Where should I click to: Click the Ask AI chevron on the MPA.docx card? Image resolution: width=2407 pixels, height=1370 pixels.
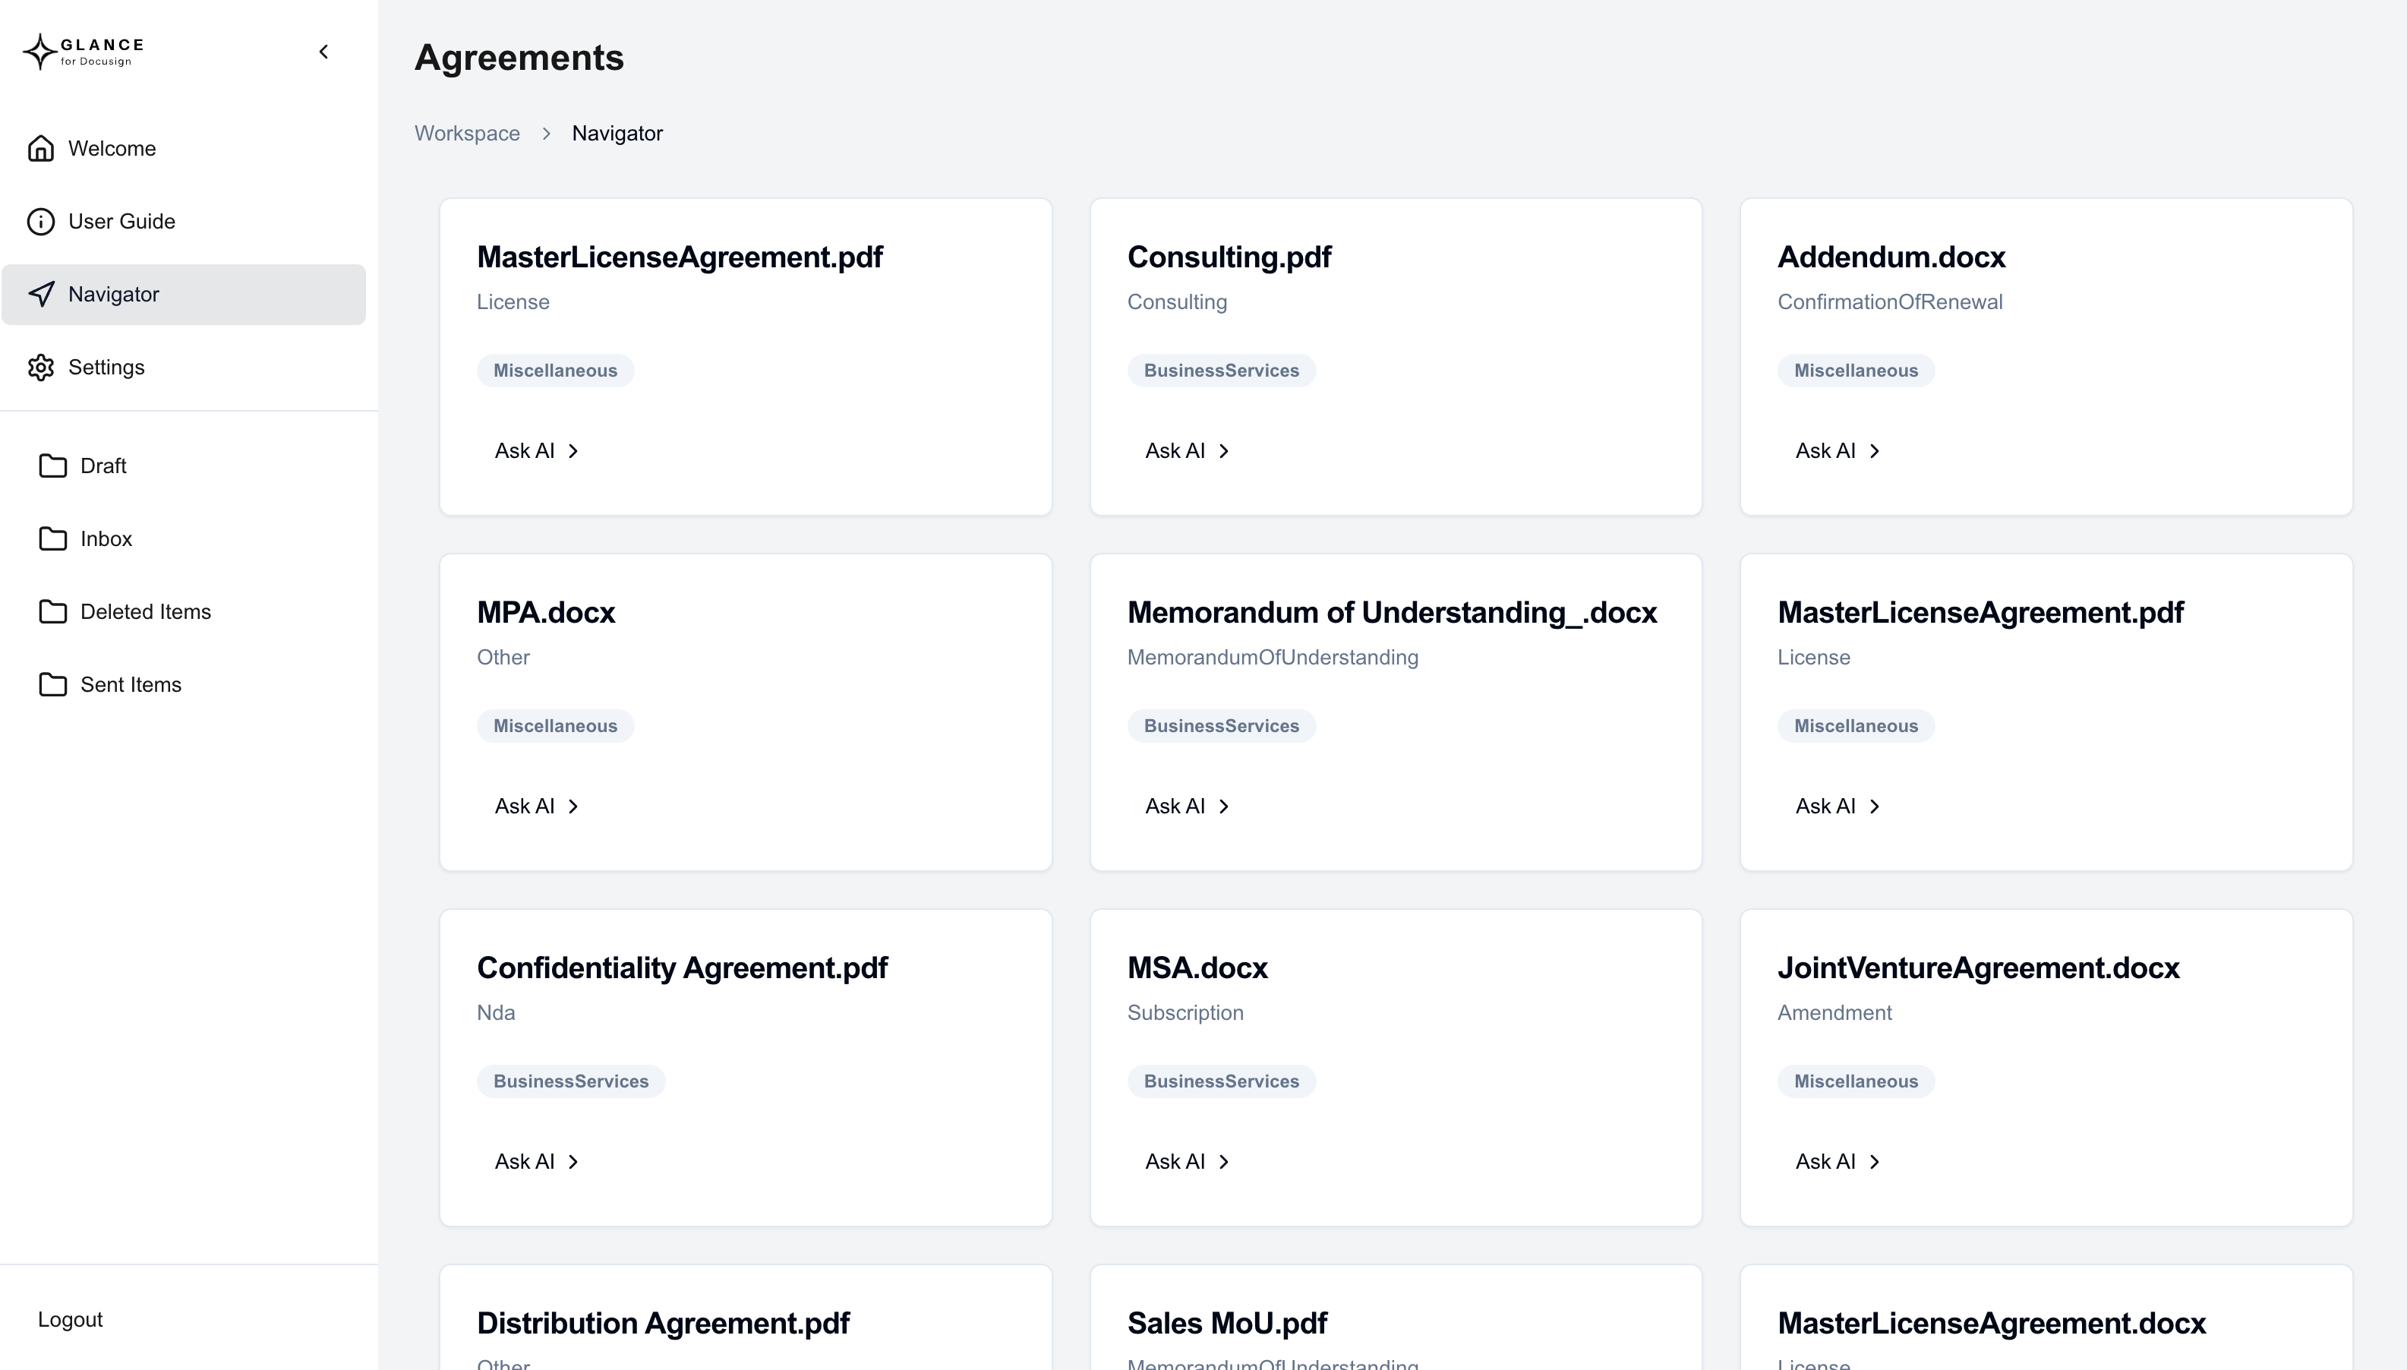click(x=573, y=807)
